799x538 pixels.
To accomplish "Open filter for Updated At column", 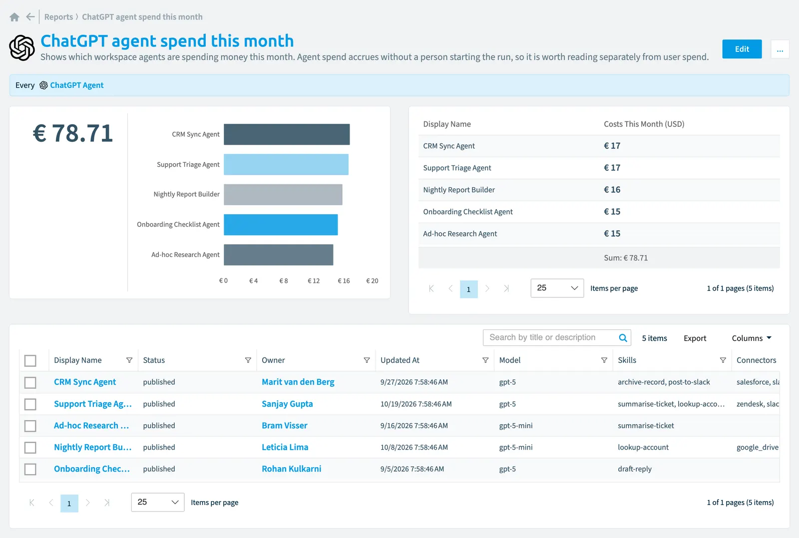I will pyautogui.click(x=485, y=360).
